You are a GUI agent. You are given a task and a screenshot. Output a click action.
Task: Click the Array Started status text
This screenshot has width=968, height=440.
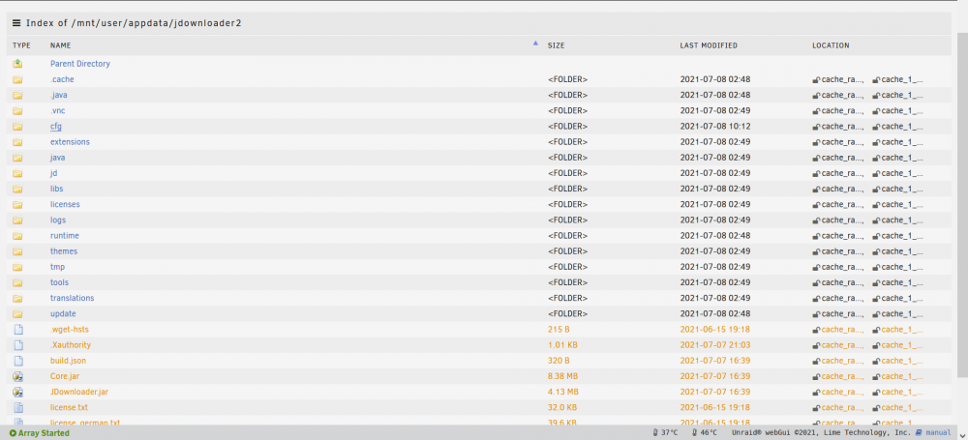coord(44,433)
